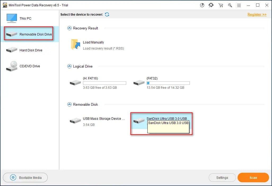Click the MiniTool icon in the title bar
This screenshot has width=272, height=186.
click(x=5, y=5)
